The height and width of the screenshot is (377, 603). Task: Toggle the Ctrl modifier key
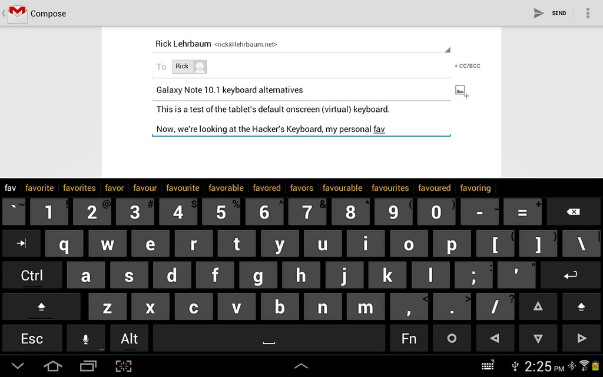32,275
